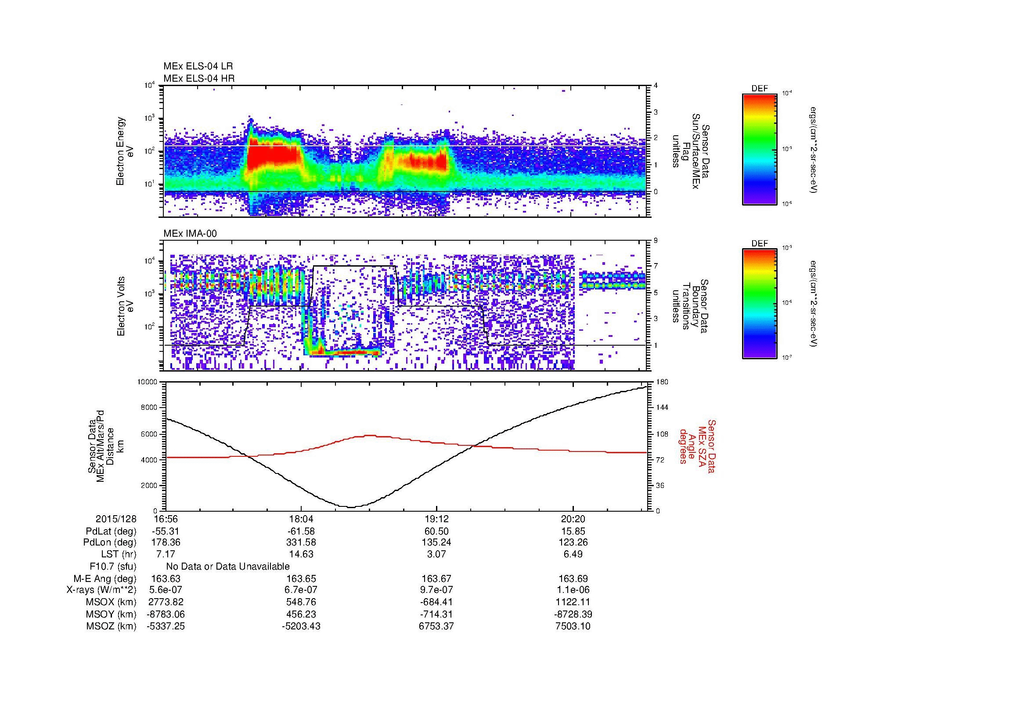The image size is (1027, 726).
Task: Click MSOX value 1122.11
Action: [x=573, y=602]
